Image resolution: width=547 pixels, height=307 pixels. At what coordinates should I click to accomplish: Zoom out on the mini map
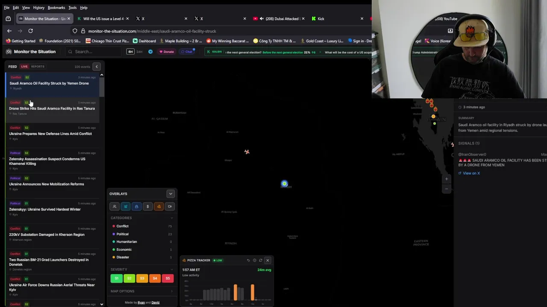pos(447,188)
